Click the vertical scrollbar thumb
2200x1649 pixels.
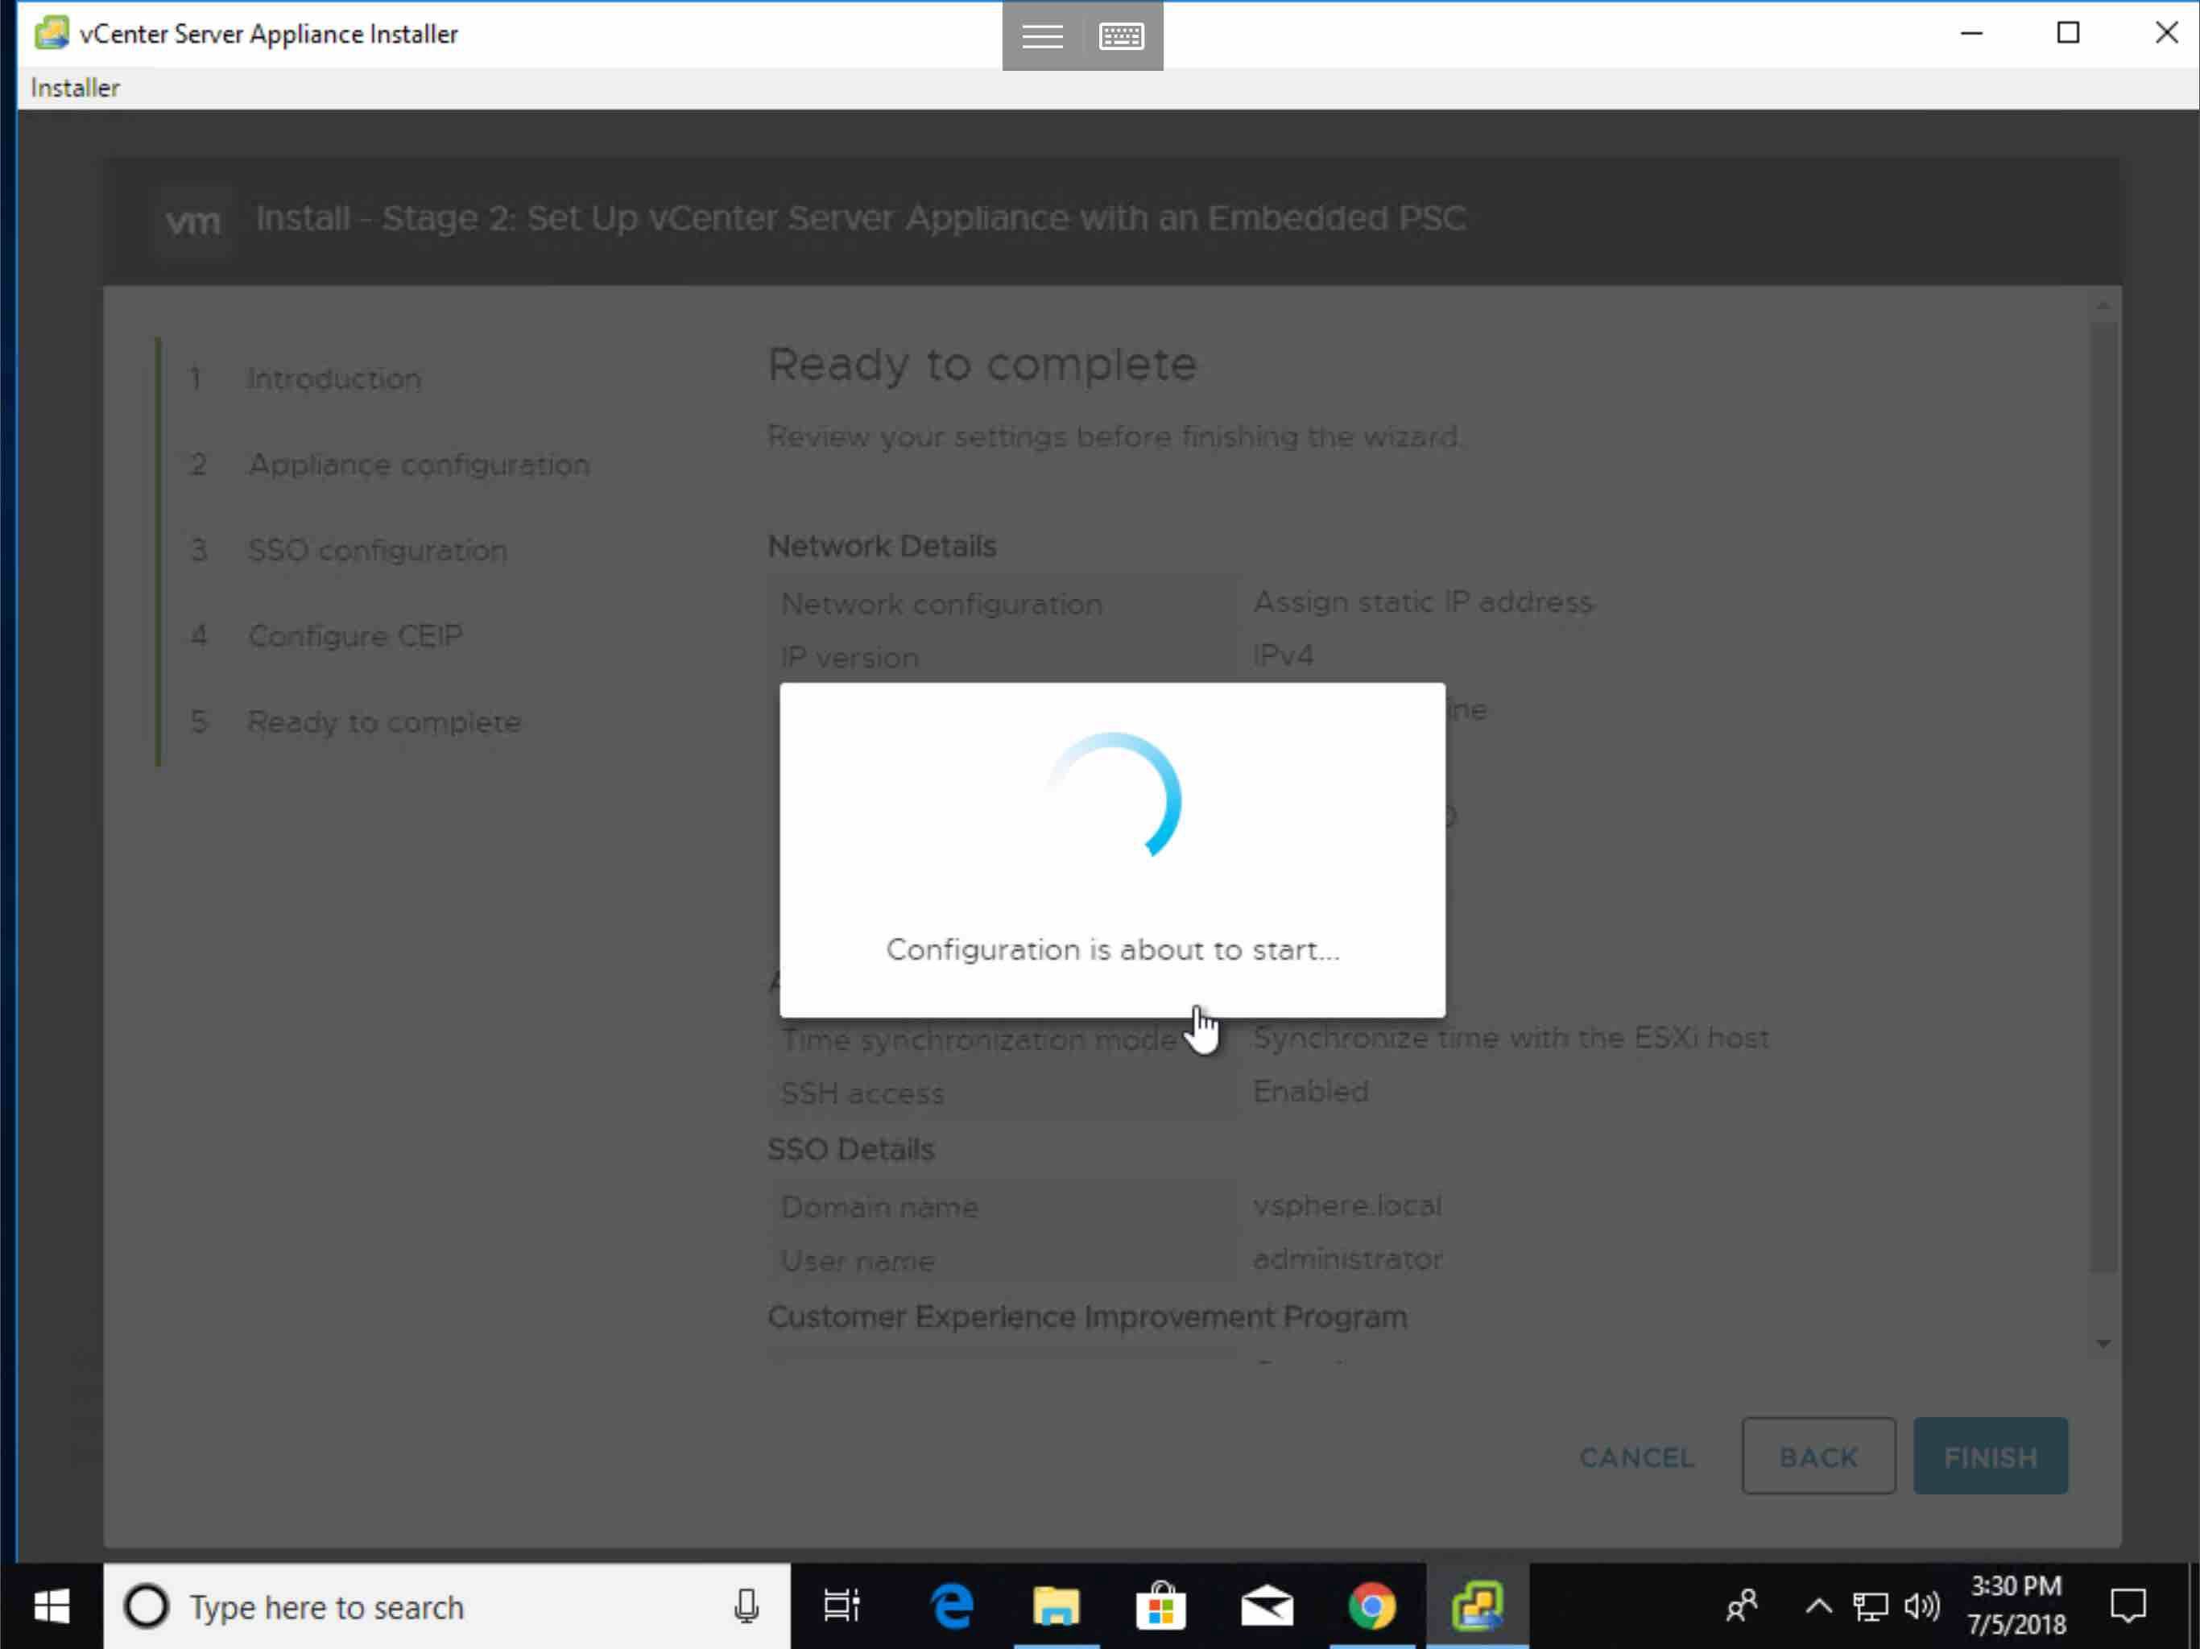point(2103,796)
